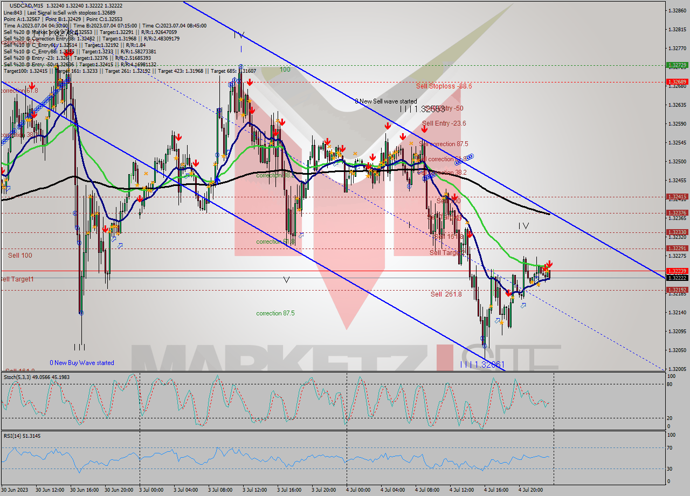The height and width of the screenshot is (496, 690).
Task: Select the green 'correction 87.5' label
Action: 275,313
